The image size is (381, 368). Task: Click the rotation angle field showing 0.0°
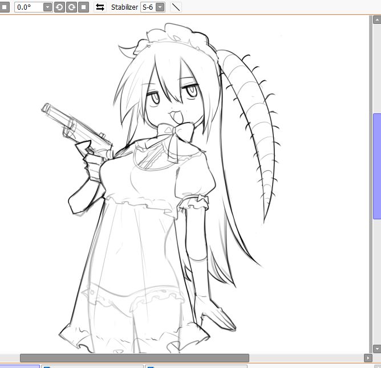click(29, 7)
